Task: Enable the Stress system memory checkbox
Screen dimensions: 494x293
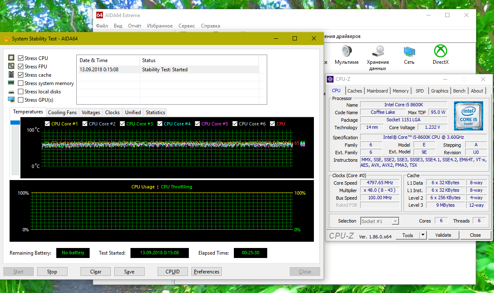Action: tap(21, 83)
